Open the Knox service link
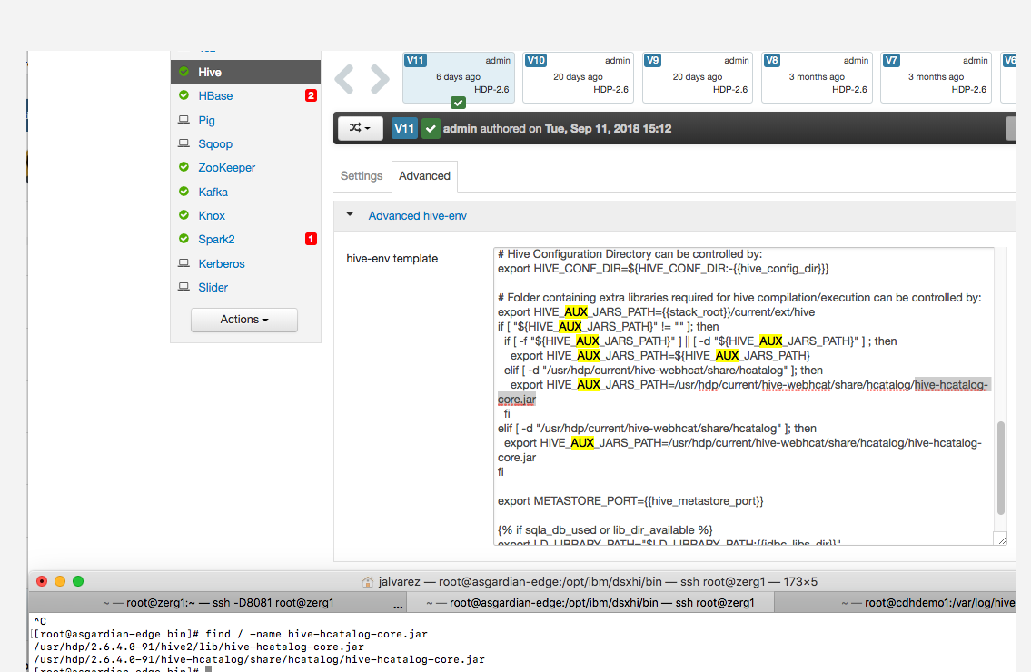Image resolution: width=1031 pixels, height=672 pixels. pos(212,216)
